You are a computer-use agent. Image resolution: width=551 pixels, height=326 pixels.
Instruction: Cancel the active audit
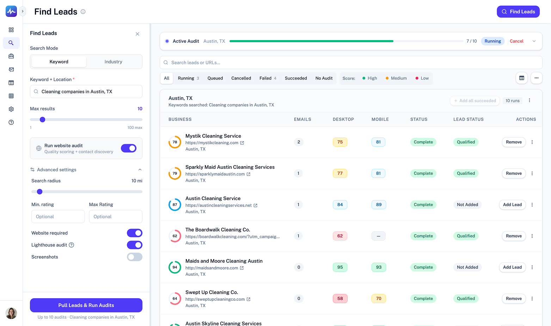(x=516, y=41)
